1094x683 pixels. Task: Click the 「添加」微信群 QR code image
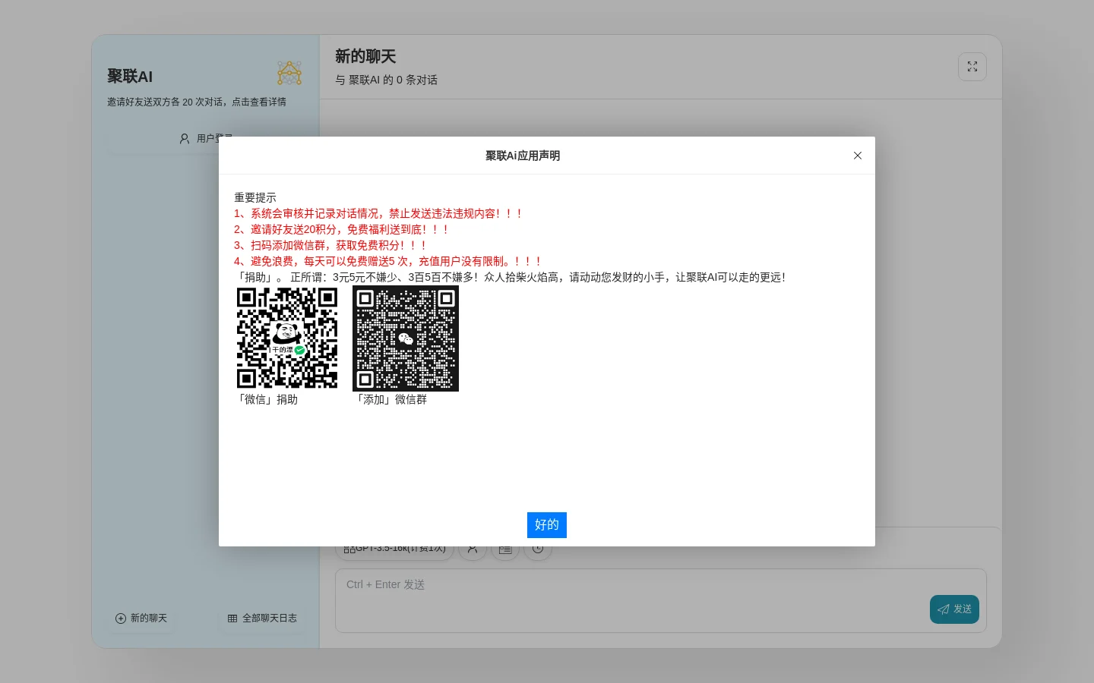click(406, 338)
